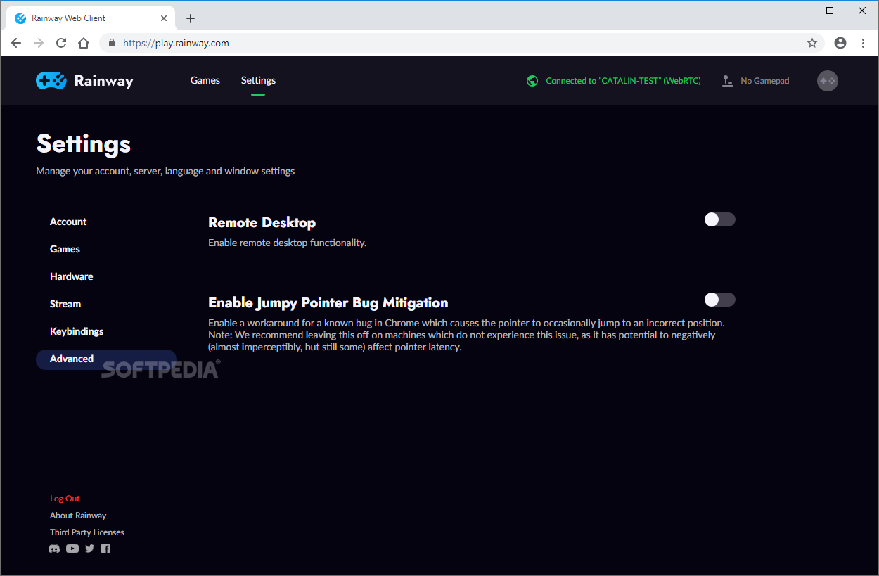Enable Jumpy Pointer Bug Mitigation switch

click(x=719, y=300)
